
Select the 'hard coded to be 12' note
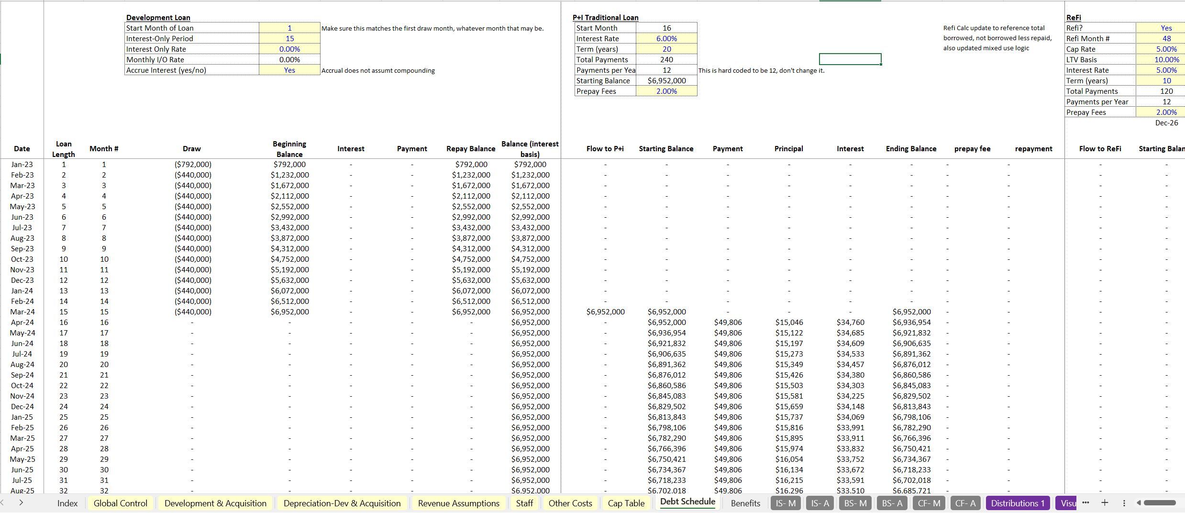pos(761,70)
